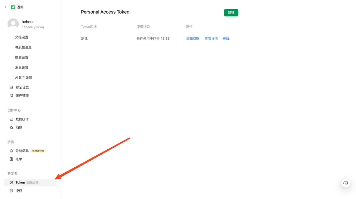Open AI 助手设置 menu item
The image size is (356, 199).
coord(24,78)
